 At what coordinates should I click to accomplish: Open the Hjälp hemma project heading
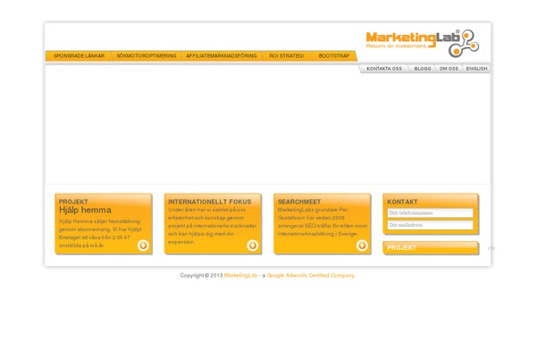[85, 210]
